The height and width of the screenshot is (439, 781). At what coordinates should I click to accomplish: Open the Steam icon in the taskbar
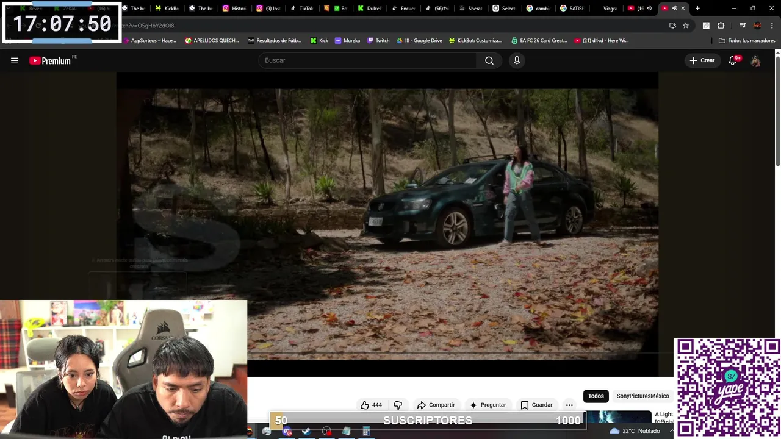306,432
